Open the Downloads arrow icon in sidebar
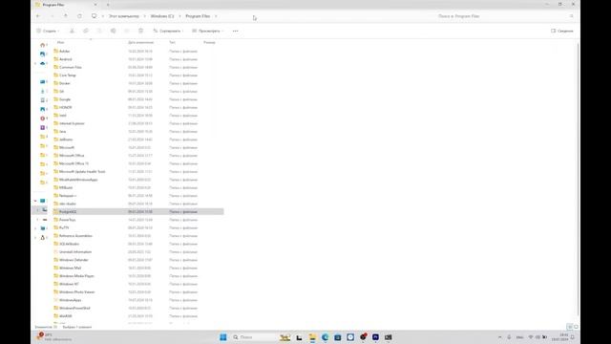611x344 pixels. pos(42,92)
